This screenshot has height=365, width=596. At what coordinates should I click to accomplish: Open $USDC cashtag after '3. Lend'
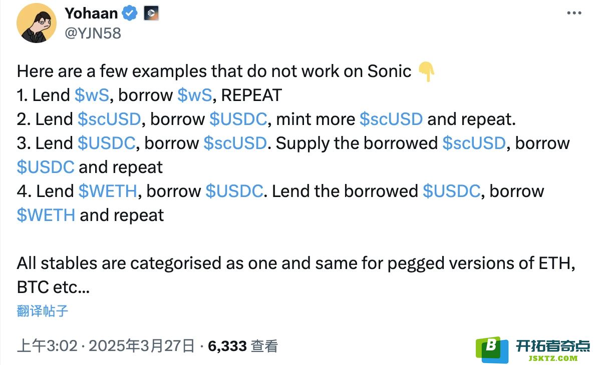pyautogui.click(x=106, y=143)
